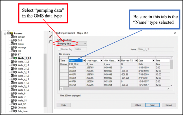Click the coverage icon next to Wells_2_L2

tap(16, 69)
